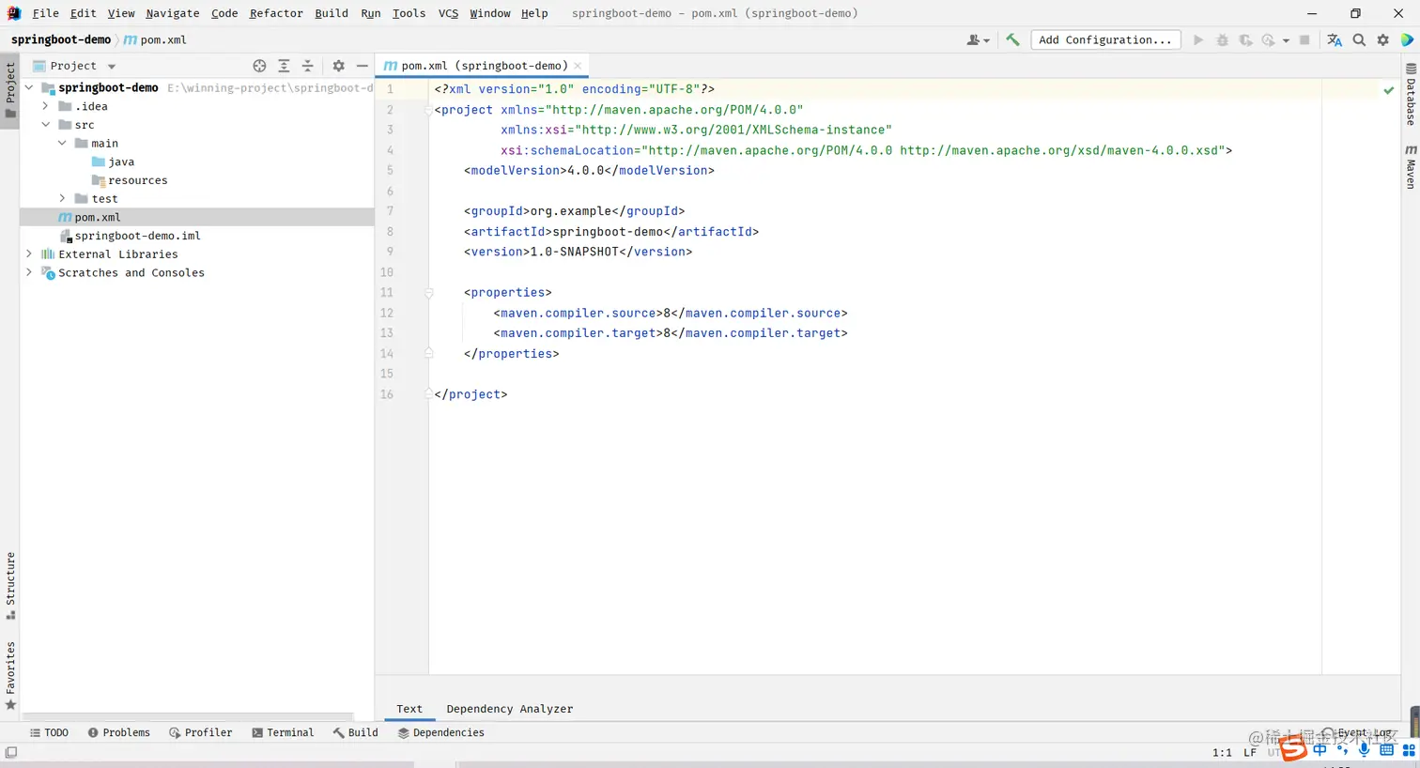The image size is (1420, 768).
Task: Click the Collapse All icon in Project panel
Action: (307, 66)
